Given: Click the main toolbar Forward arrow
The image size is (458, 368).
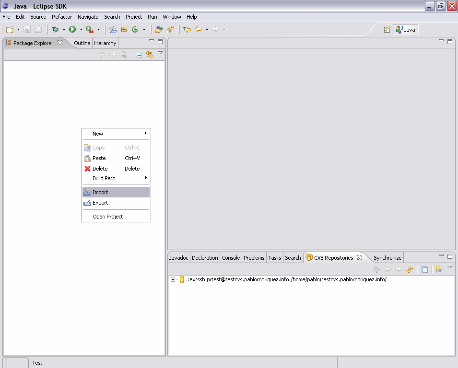Looking at the screenshot, I should pyautogui.click(x=215, y=29).
